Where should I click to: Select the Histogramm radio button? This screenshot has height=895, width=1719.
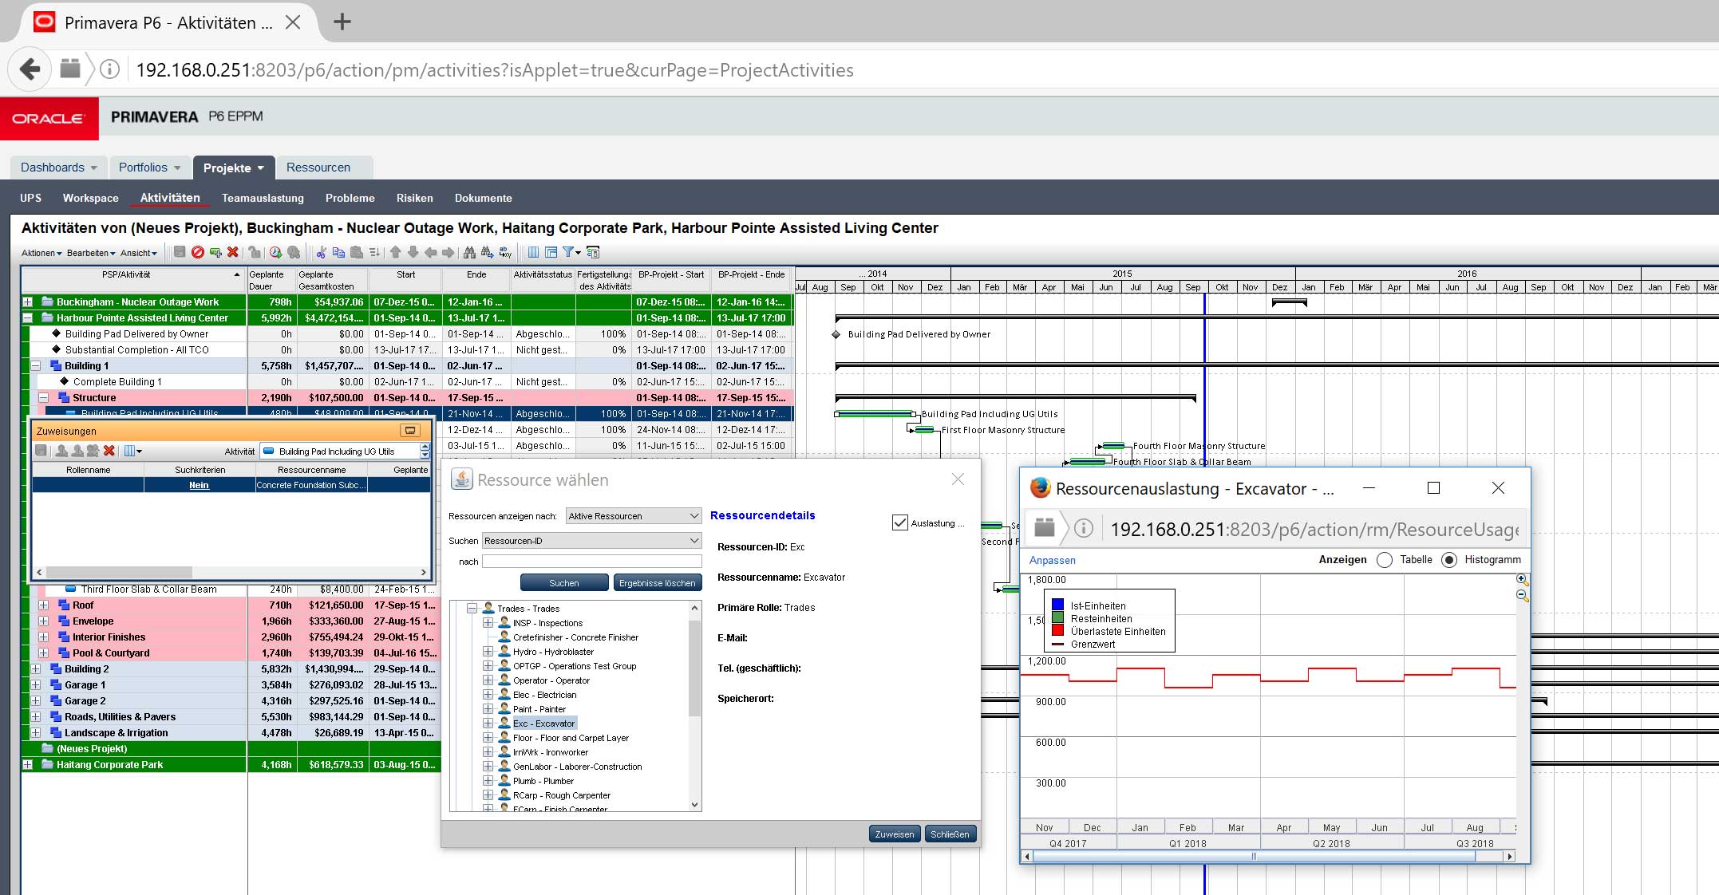click(x=1449, y=560)
